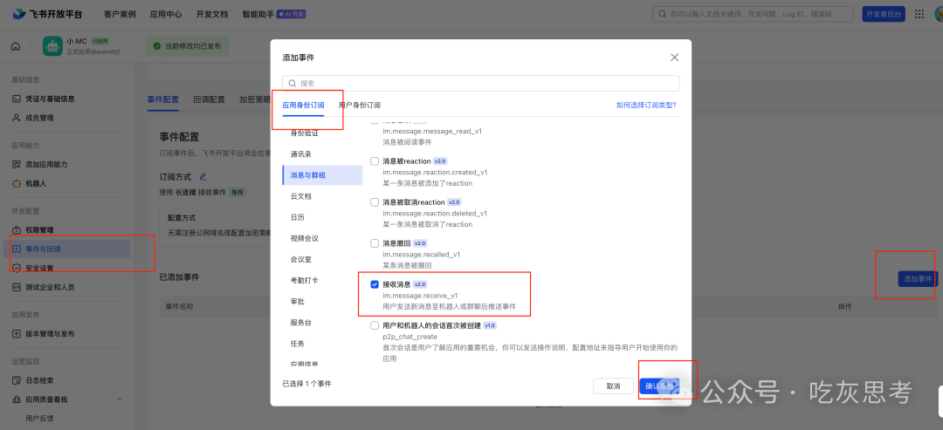Click the 版本管理与发布 sidebar icon
This screenshot has height=430, width=943.
click(x=17, y=334)
